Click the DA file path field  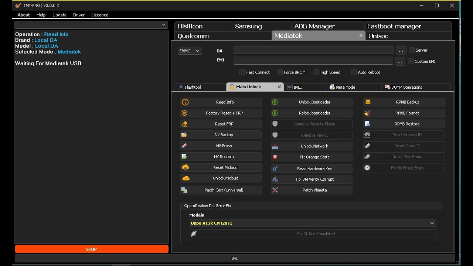point(313,51)
